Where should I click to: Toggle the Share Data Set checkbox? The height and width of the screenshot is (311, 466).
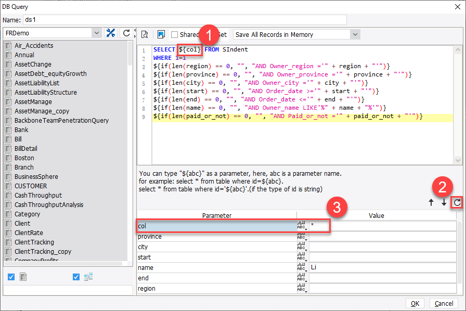[x=175, y=35]
